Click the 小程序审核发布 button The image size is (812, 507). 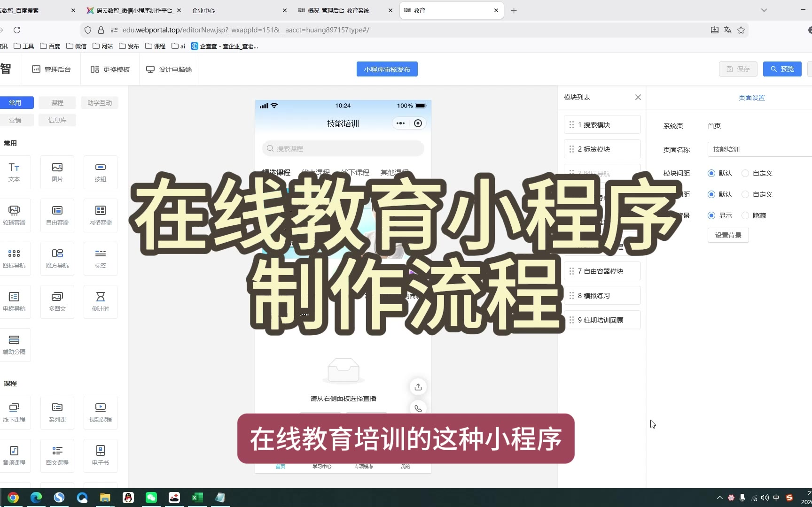[x=387, y=69]
